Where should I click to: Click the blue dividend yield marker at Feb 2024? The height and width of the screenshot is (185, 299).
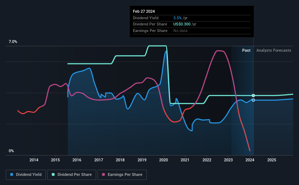pos(253,100)
